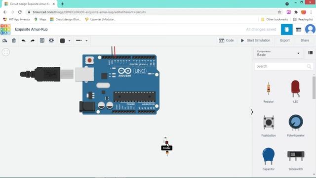Open the wire color dropdown arrow
This screenshot has height=178, width=316.
tap(69, 41)
